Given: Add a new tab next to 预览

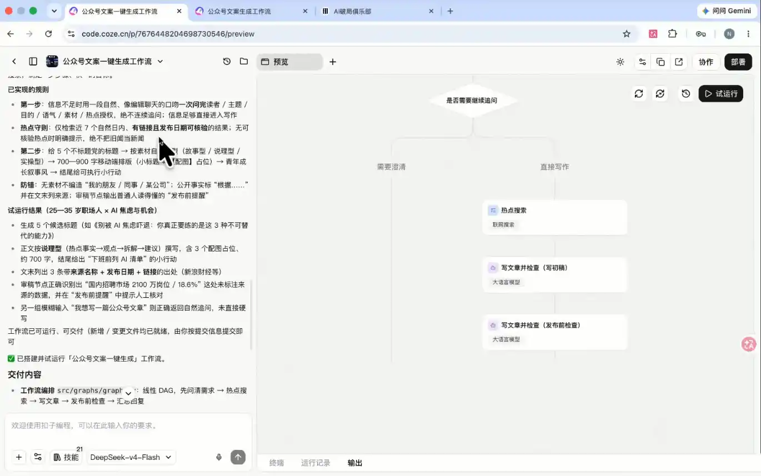Looking at the screenshot, I should tap(333, 62).
